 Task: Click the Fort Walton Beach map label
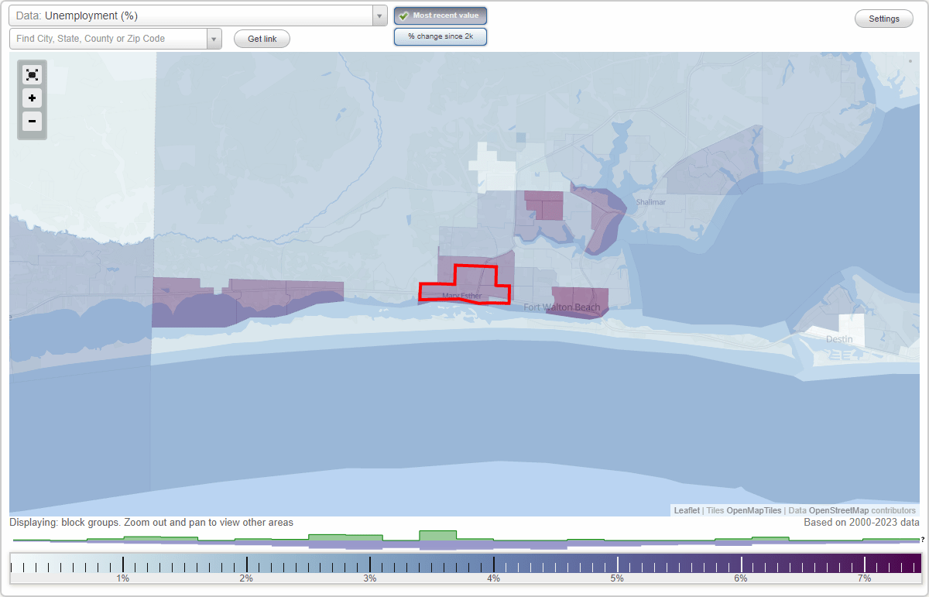coord(562,307)
